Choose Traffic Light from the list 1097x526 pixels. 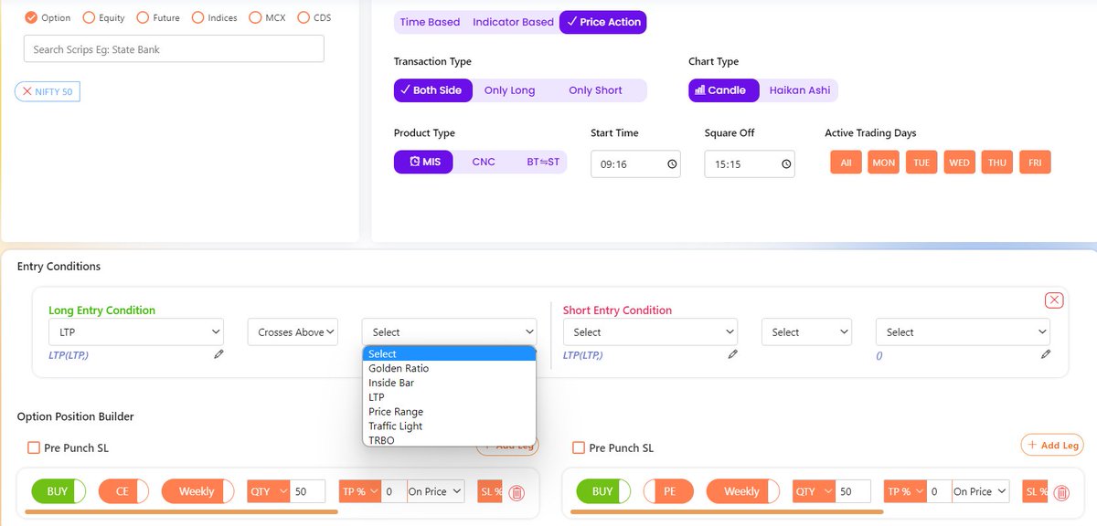[449, 426]
